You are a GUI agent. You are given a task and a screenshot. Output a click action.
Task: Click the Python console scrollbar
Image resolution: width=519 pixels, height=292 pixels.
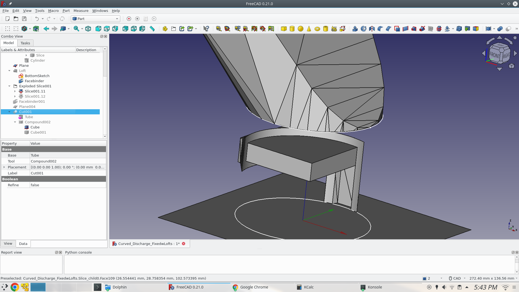point(517,264)
